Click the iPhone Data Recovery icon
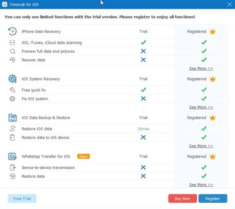The width and height of the screenshot is (235, 209). point(12,31)
